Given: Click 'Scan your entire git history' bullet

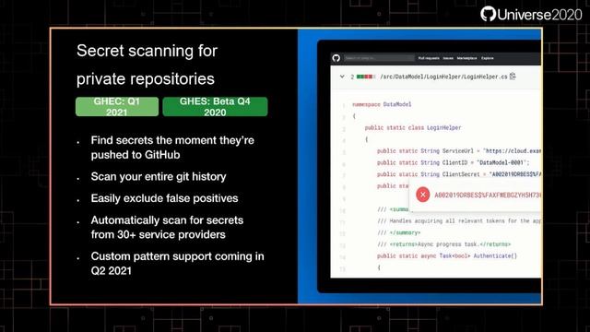Looking at the screenshot, I should pos(159,176).
